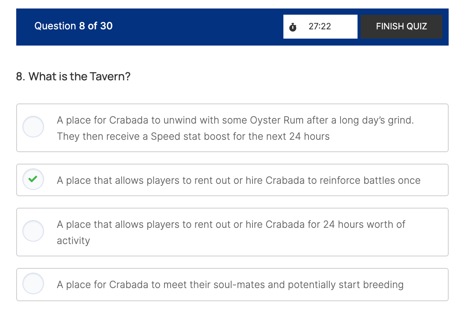Click the word 'activity' in the third answer

(73, 241)
